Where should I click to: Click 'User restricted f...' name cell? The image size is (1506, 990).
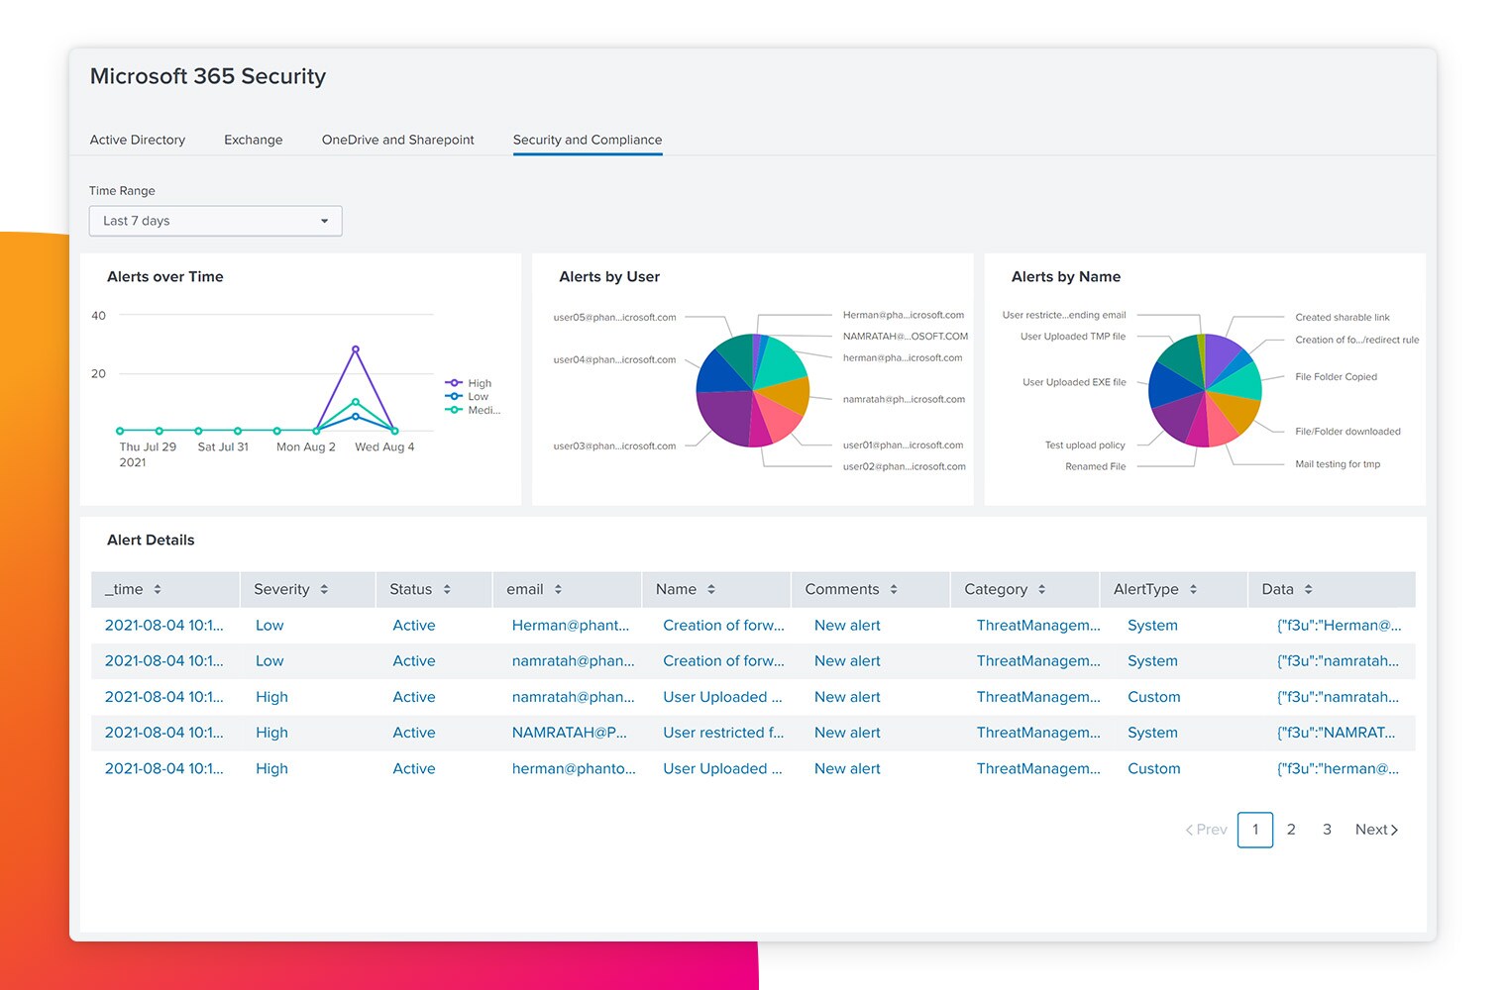723,733
